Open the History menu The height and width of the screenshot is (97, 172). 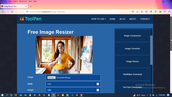tap(16, 1)
